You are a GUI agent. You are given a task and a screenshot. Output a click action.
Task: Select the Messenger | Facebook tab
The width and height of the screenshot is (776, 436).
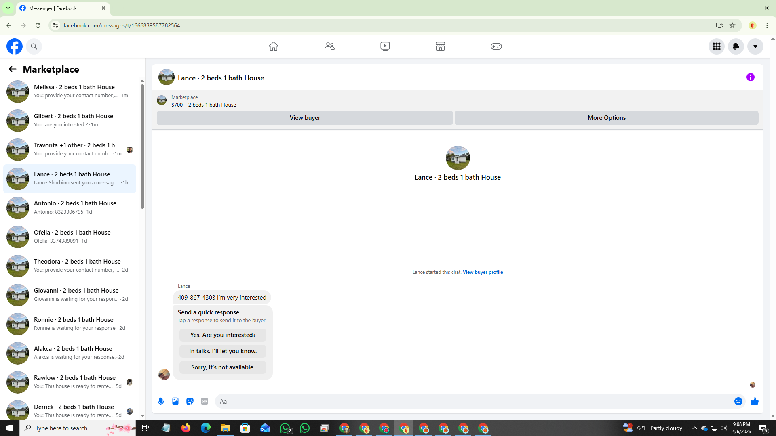(63, 8)
